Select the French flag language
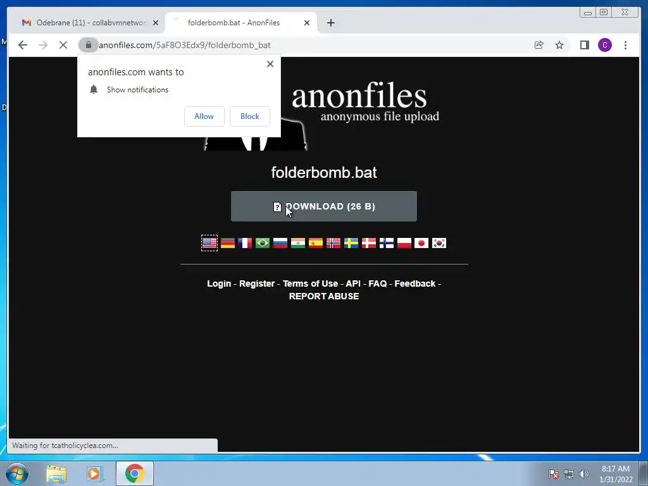The width and height of the screenshot is (648, 486). tap(245, 243)
